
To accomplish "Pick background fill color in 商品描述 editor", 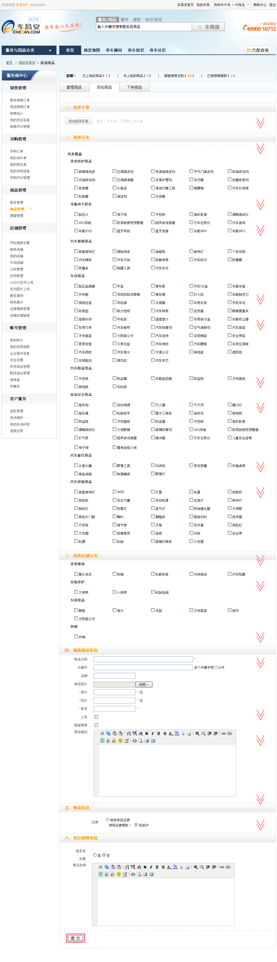I will pos(177,733).
